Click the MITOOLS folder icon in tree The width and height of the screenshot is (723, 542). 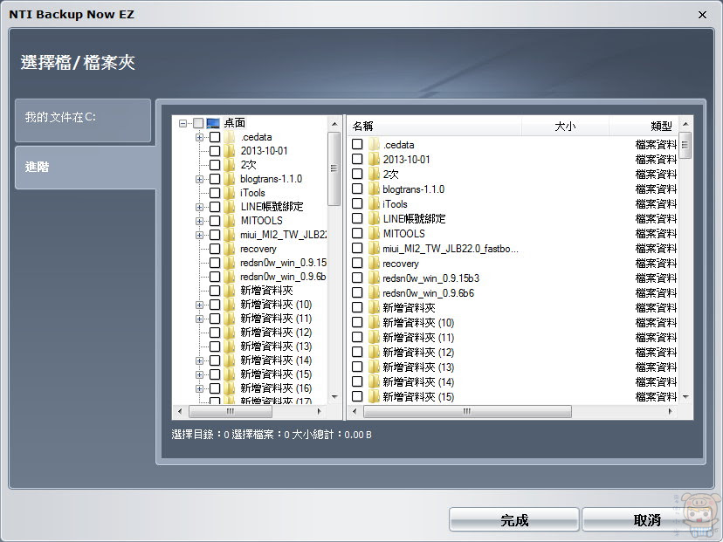(230, 221)
